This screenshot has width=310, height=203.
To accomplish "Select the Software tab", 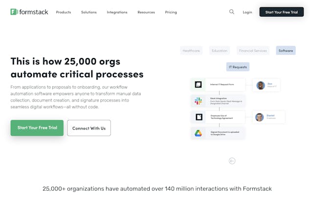I will [x=286, y=50].
